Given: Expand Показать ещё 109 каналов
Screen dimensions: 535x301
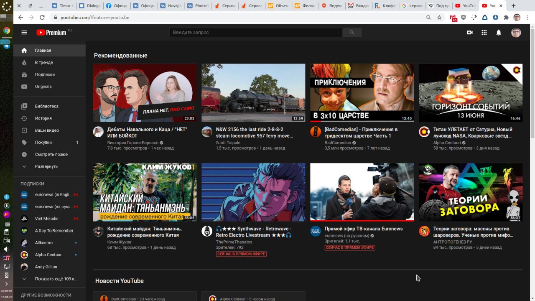Looking at the screenshot, I should [x=49, y=279].
